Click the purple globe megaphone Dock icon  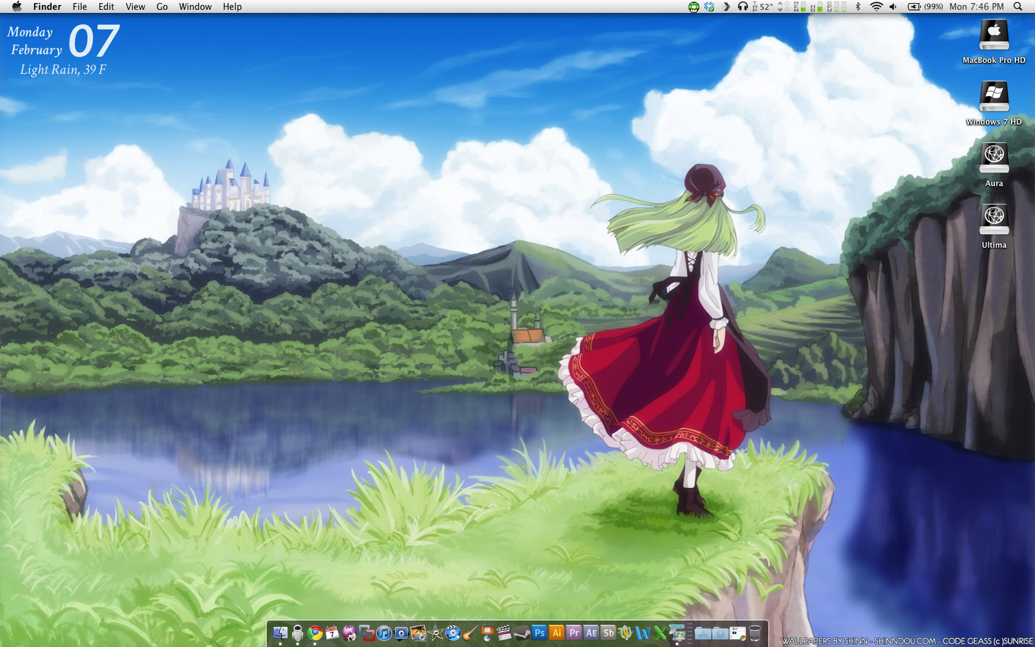click(x=349, y=633)
